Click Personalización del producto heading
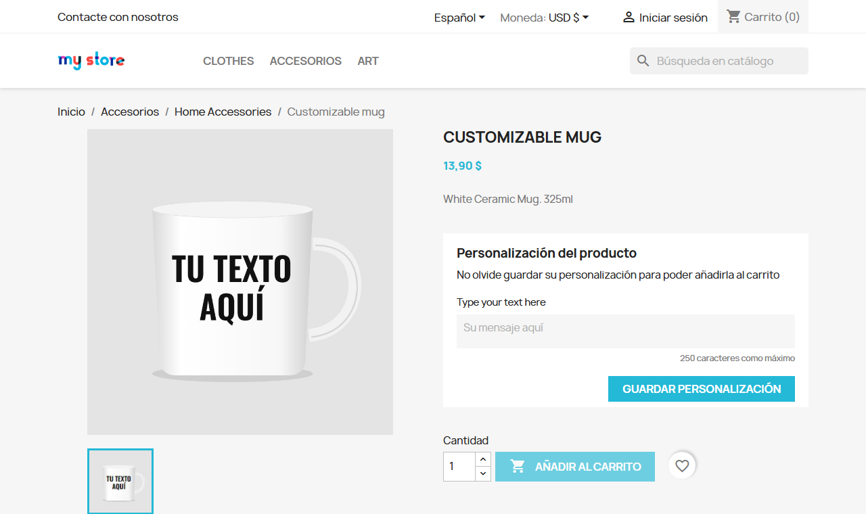This screenshot has width=866, height=514. point(547,253)
